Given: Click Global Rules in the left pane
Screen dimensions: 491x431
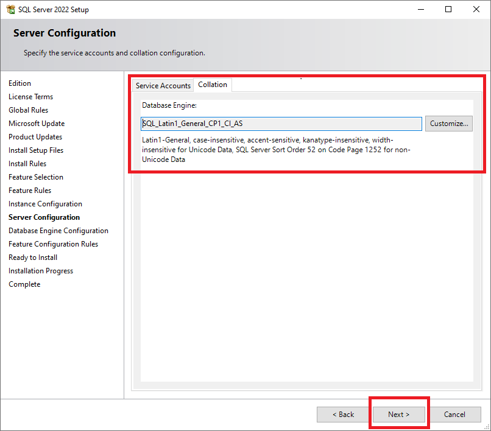Looking at the screenshot, I should point(28,110).
